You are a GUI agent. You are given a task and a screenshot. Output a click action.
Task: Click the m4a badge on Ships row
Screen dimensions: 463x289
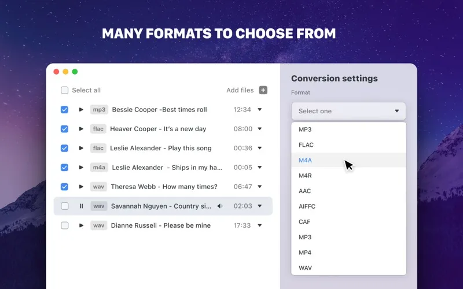[x=99, y=168]
